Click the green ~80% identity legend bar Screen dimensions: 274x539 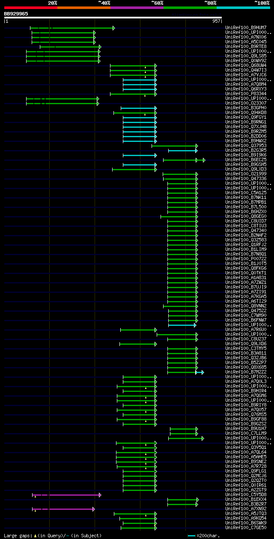tap(190, 7)
